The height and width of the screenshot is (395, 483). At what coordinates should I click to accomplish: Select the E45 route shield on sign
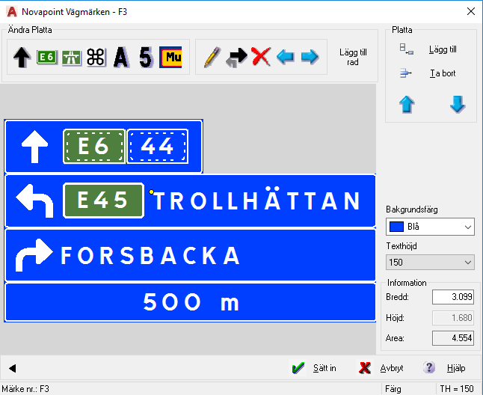pos(103,200)
